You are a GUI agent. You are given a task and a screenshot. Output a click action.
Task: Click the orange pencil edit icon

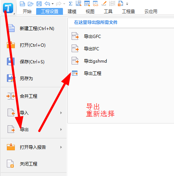coord(104,4)
